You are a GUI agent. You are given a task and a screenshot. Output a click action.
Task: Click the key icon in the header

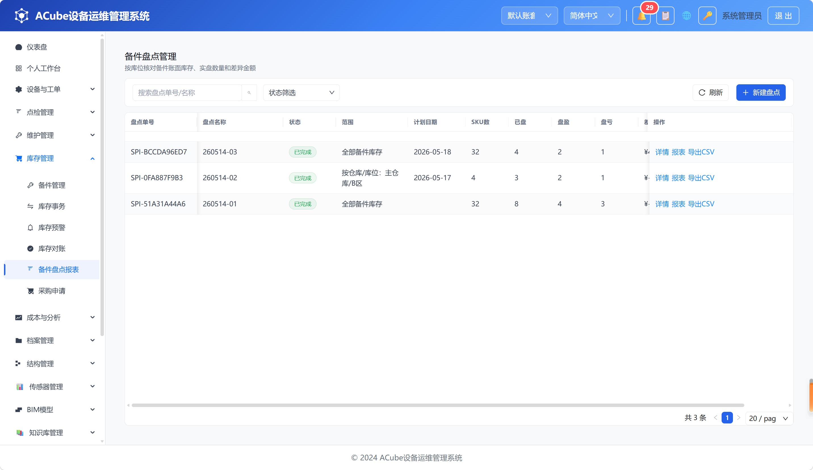[707, 16]
